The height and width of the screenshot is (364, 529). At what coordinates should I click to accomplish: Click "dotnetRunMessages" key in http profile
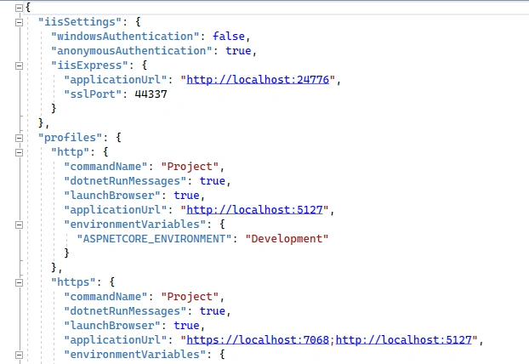pyautogui.click(x=125, y=181)
